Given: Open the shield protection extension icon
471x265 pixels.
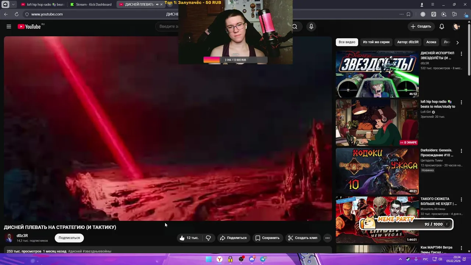Looking at the screenshot, I should [433, 14].
